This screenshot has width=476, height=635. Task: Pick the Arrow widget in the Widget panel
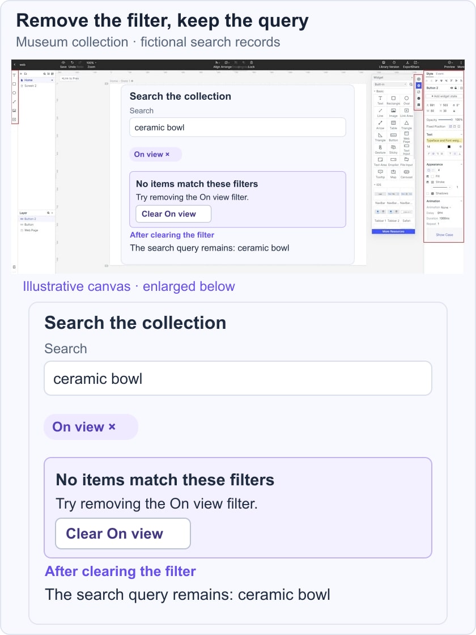pyautogui.click(x=380, y=124)
